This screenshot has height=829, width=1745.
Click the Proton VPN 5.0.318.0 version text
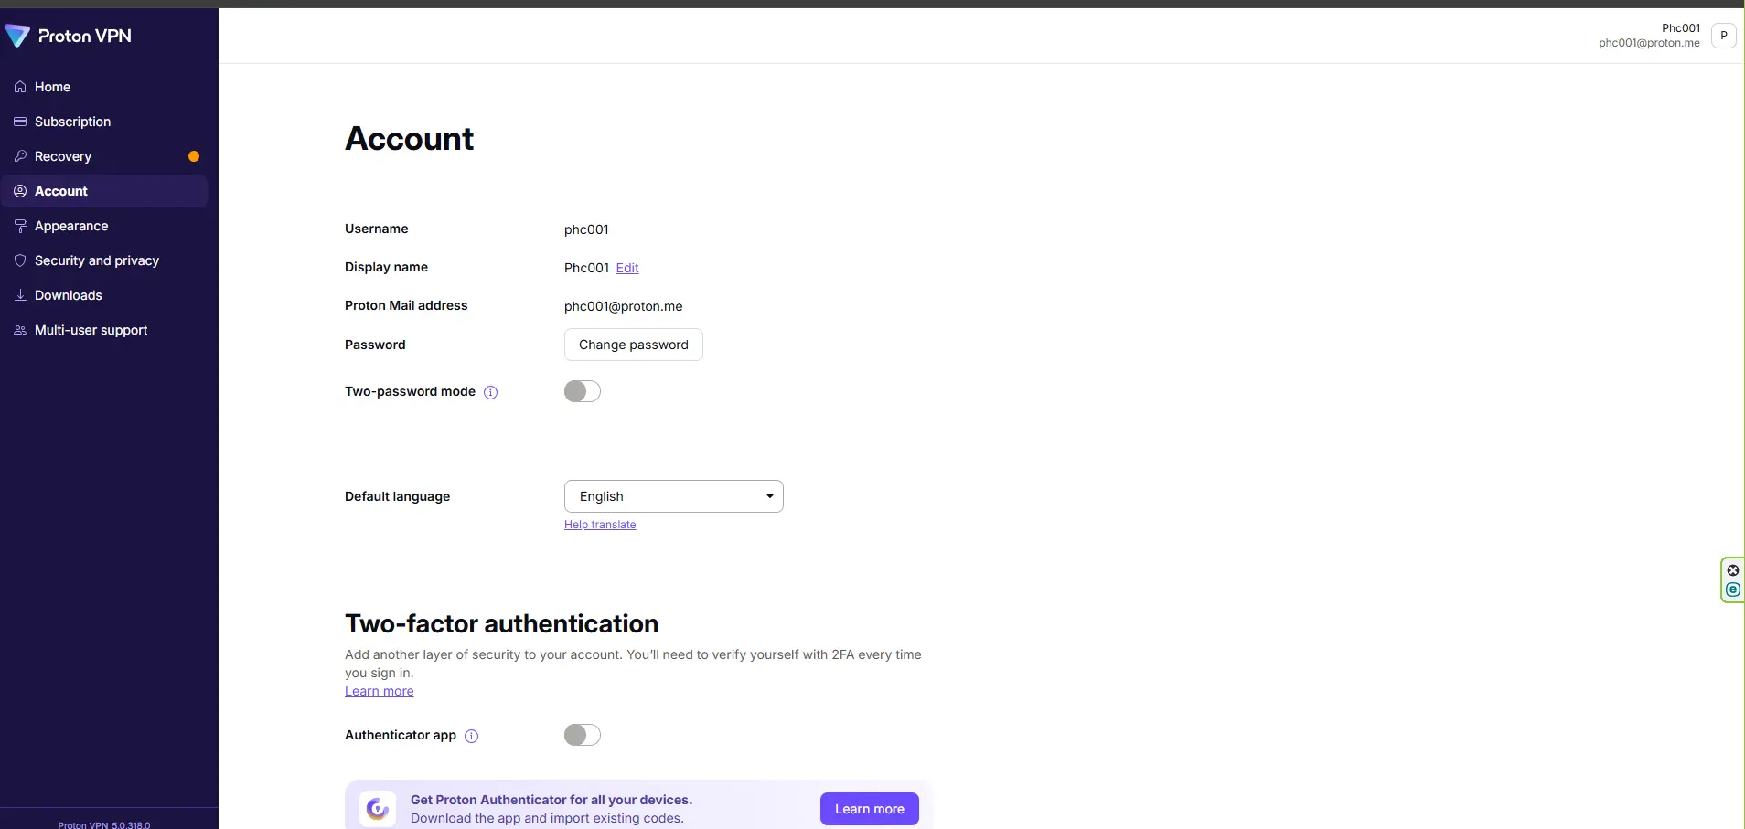tap(104, 824)
